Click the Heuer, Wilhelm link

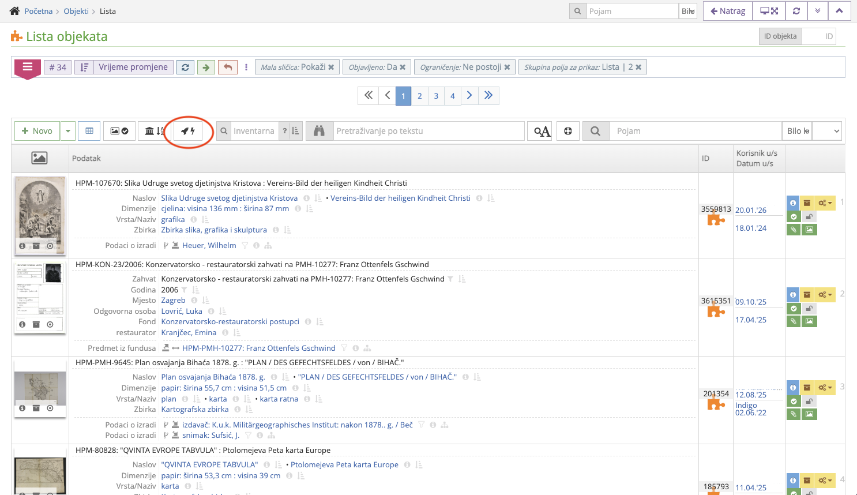tap(209, 245)
